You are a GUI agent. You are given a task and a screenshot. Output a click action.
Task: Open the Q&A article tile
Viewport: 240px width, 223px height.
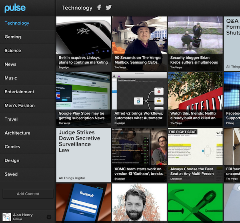click(232, 43)
